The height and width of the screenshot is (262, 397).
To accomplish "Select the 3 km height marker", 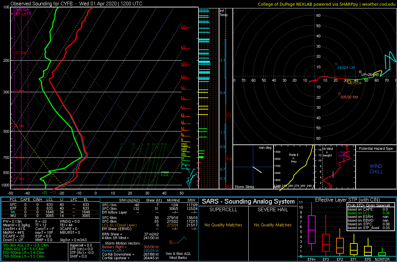I will 19,158.
